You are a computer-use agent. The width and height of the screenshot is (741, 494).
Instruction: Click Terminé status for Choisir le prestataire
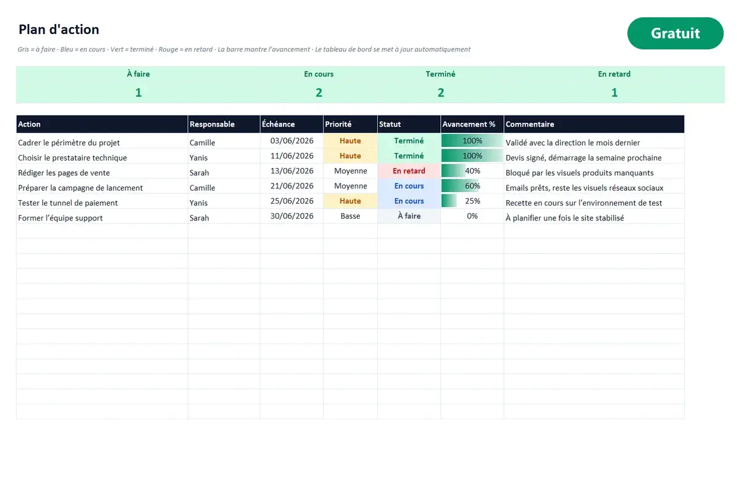pyautogui.click(x=409, y=156)
